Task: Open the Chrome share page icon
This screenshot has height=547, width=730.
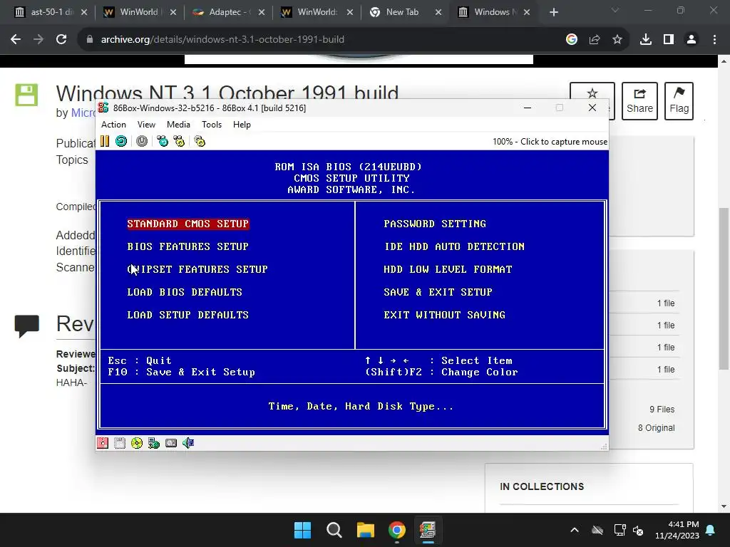Action: 595,40
